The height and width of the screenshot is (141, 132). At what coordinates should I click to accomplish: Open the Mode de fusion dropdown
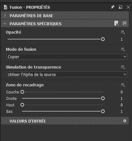pyautogui.click(x=67, y=57)
